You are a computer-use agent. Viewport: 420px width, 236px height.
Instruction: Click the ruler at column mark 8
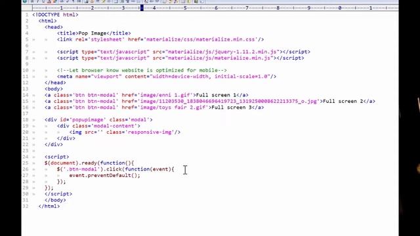coord(278,8)
